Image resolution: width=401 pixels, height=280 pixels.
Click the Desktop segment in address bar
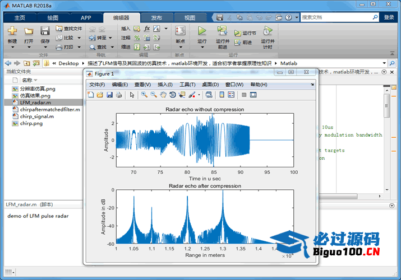tap(68, 63)
